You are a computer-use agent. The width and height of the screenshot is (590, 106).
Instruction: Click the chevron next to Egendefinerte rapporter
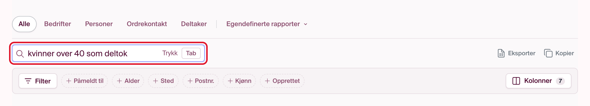pyautogui.click(x=306, y=24)
